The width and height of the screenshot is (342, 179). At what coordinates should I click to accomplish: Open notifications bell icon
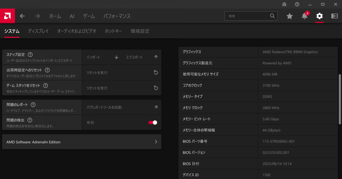pyautogui.click(x=304, y=16)
